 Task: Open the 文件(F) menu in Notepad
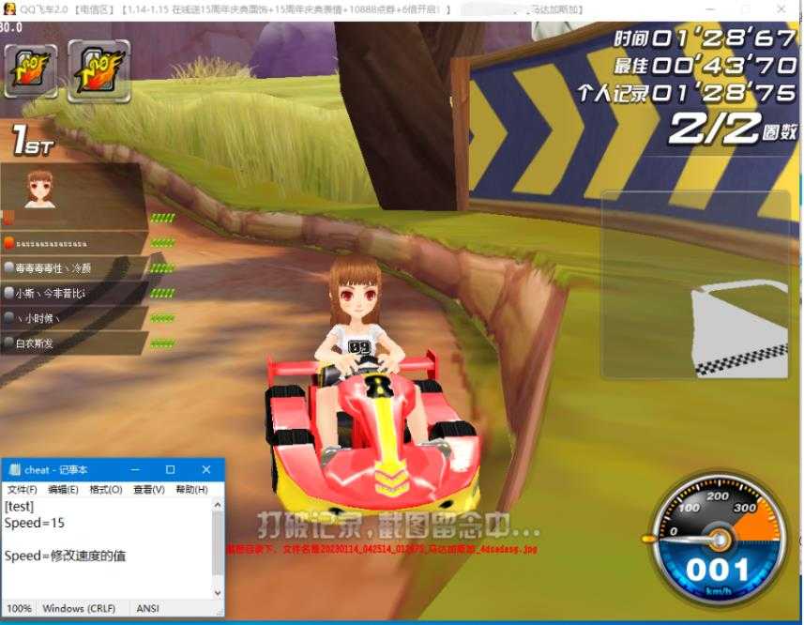[x=21, y=489]
